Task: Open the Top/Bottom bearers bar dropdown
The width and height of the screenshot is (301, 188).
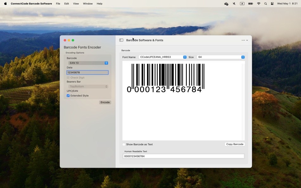Action: click(88, 86)
